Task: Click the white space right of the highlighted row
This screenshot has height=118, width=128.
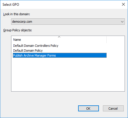Action: 115,55
